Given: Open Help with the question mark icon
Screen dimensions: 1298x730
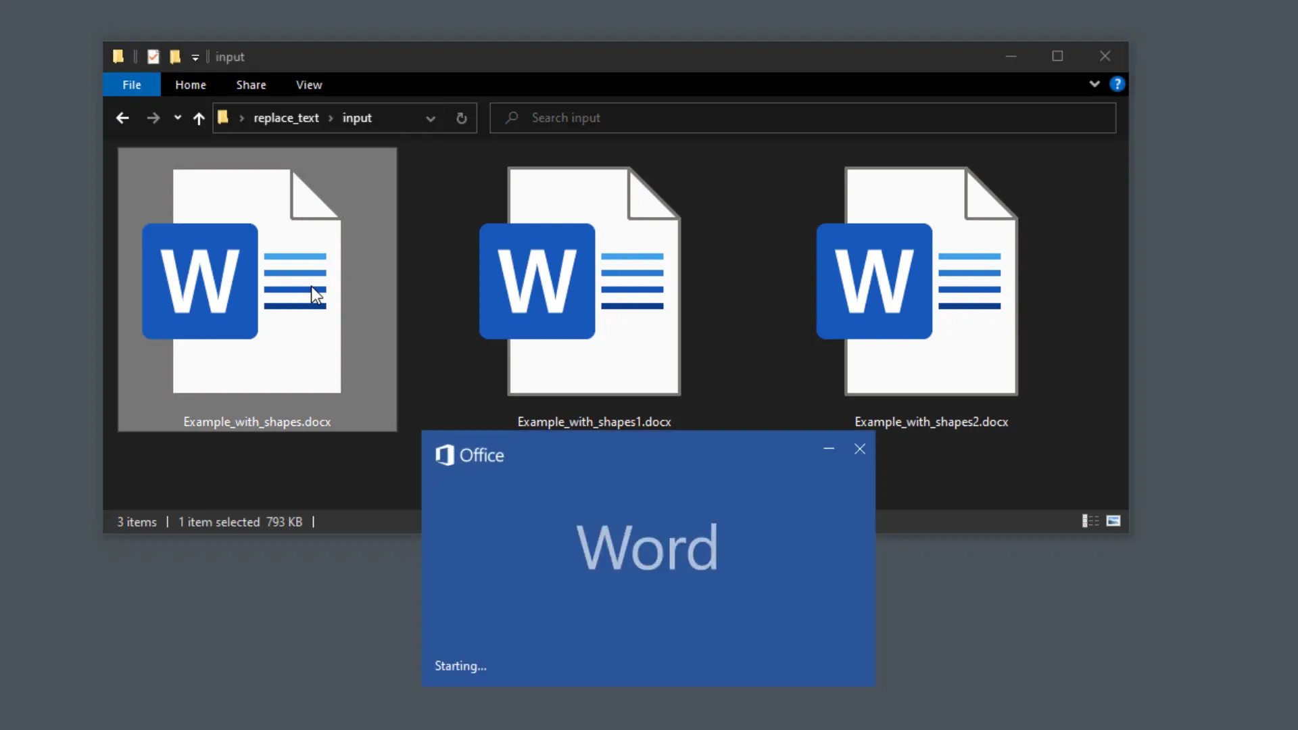Looking at the screenshot, I should [1118, 84].
